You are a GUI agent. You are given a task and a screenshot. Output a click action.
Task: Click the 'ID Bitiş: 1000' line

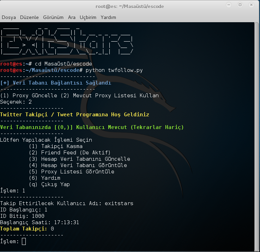tap(22, 216)
